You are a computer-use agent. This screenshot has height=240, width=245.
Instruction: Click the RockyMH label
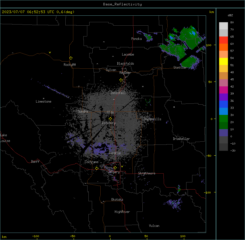point(70,65)
